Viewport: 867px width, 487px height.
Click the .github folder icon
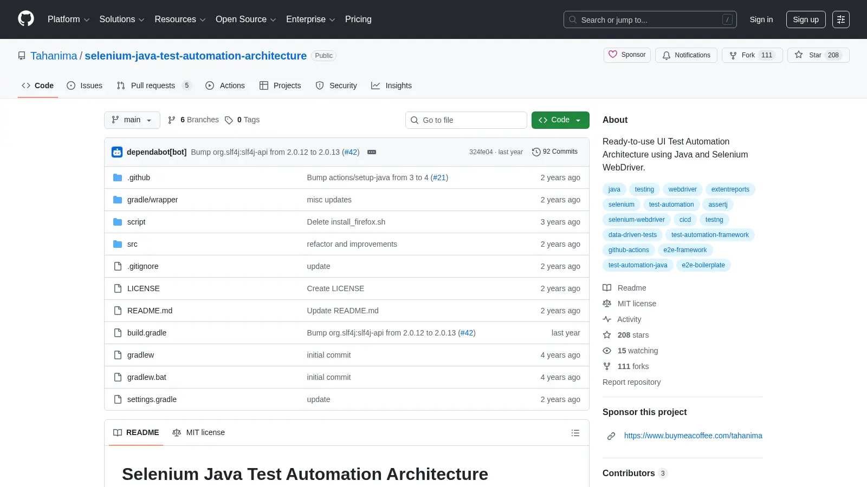coord(118,177)
